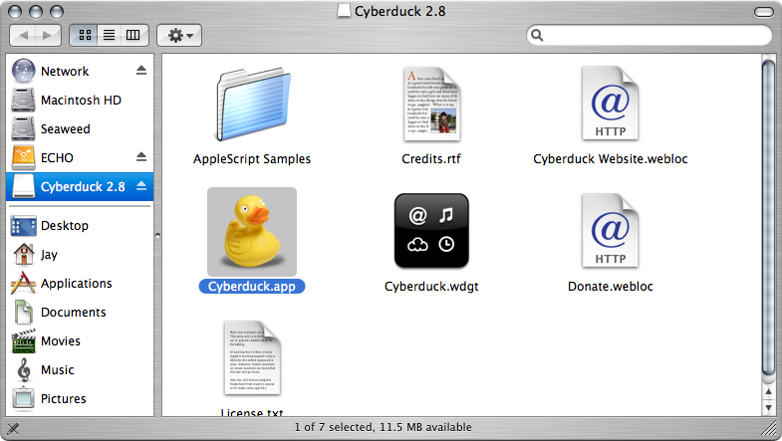Select the Cyberduck.wdgt widget icon
The width and height of the screenshot is (782, 441).
[431, 231]
